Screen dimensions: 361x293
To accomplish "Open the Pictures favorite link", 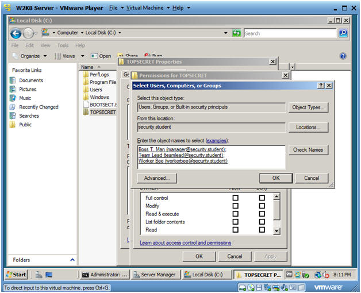I will (28, 89).
